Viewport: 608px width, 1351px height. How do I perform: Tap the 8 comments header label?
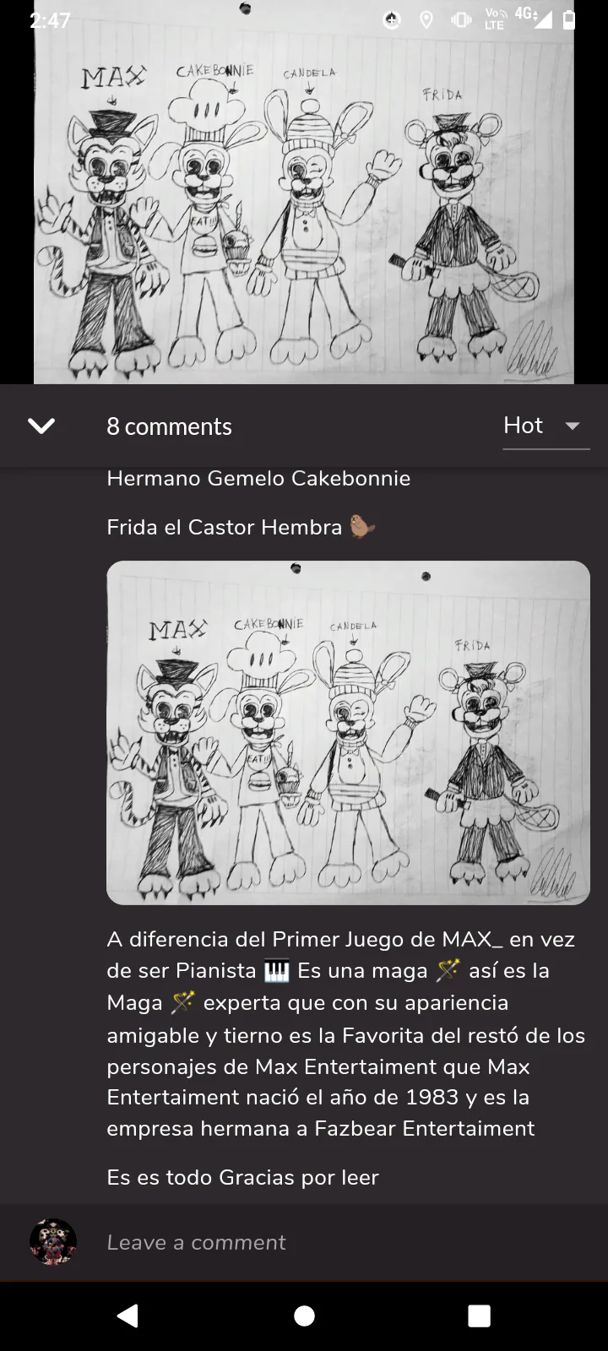169,426
